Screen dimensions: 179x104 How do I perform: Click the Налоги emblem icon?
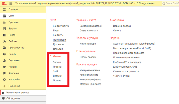(4, 67)
